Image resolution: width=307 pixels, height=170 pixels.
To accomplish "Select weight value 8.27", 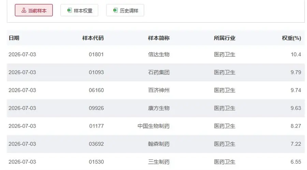I will click(x=296, y=126).
